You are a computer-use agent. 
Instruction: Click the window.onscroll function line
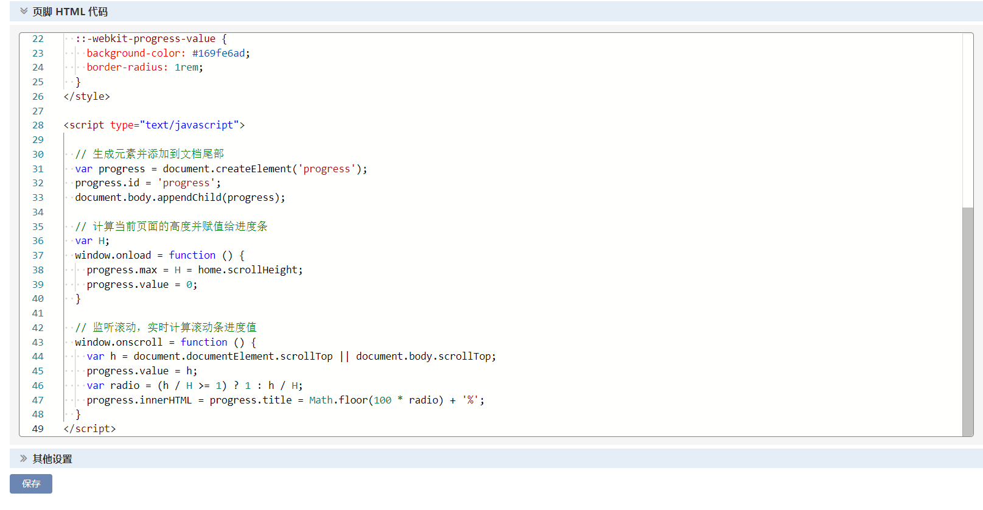pyautogui.click(x=166, y=342)
